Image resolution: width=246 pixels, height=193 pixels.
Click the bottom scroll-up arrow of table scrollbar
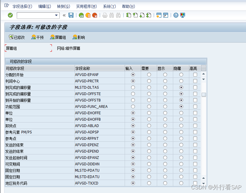coord(204,178)
